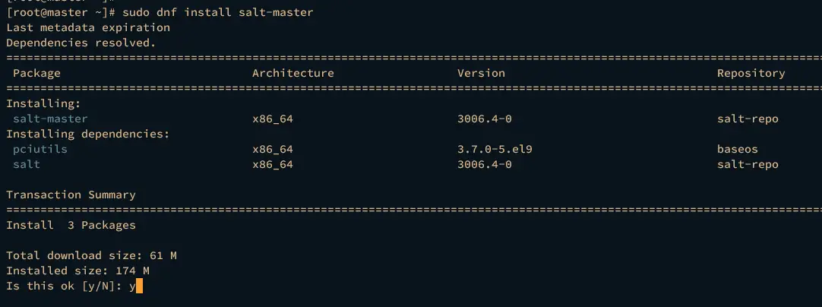Click the pciutils version 3.7.0-5.el9

pyautogui.click(x=495, y=149)
